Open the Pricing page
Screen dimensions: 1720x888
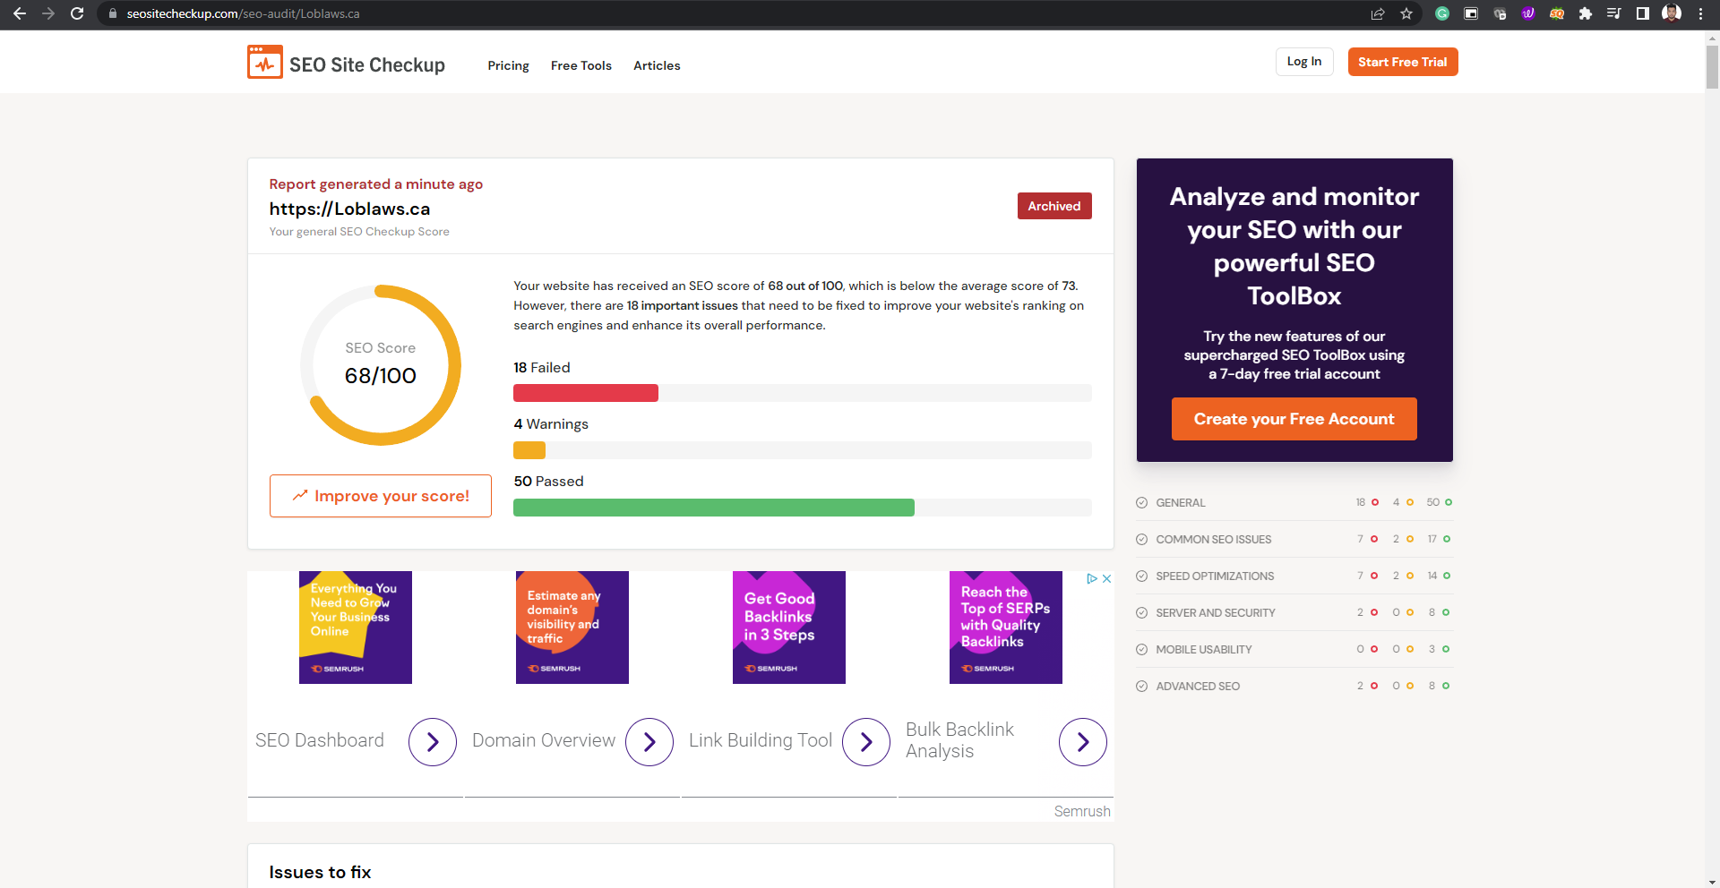coord(508,65)
